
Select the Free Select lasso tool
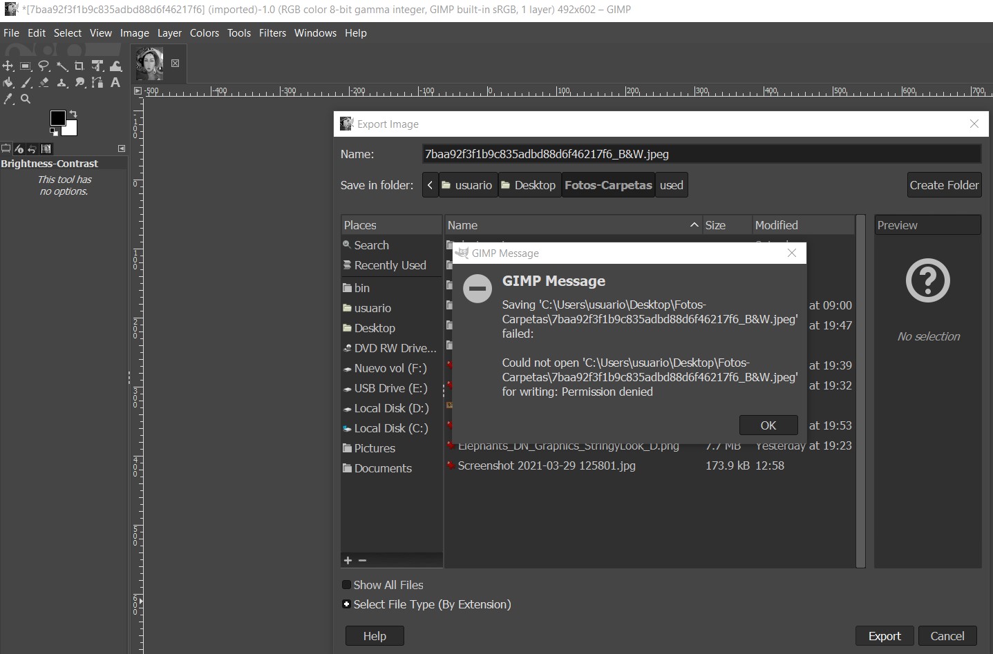44,66
